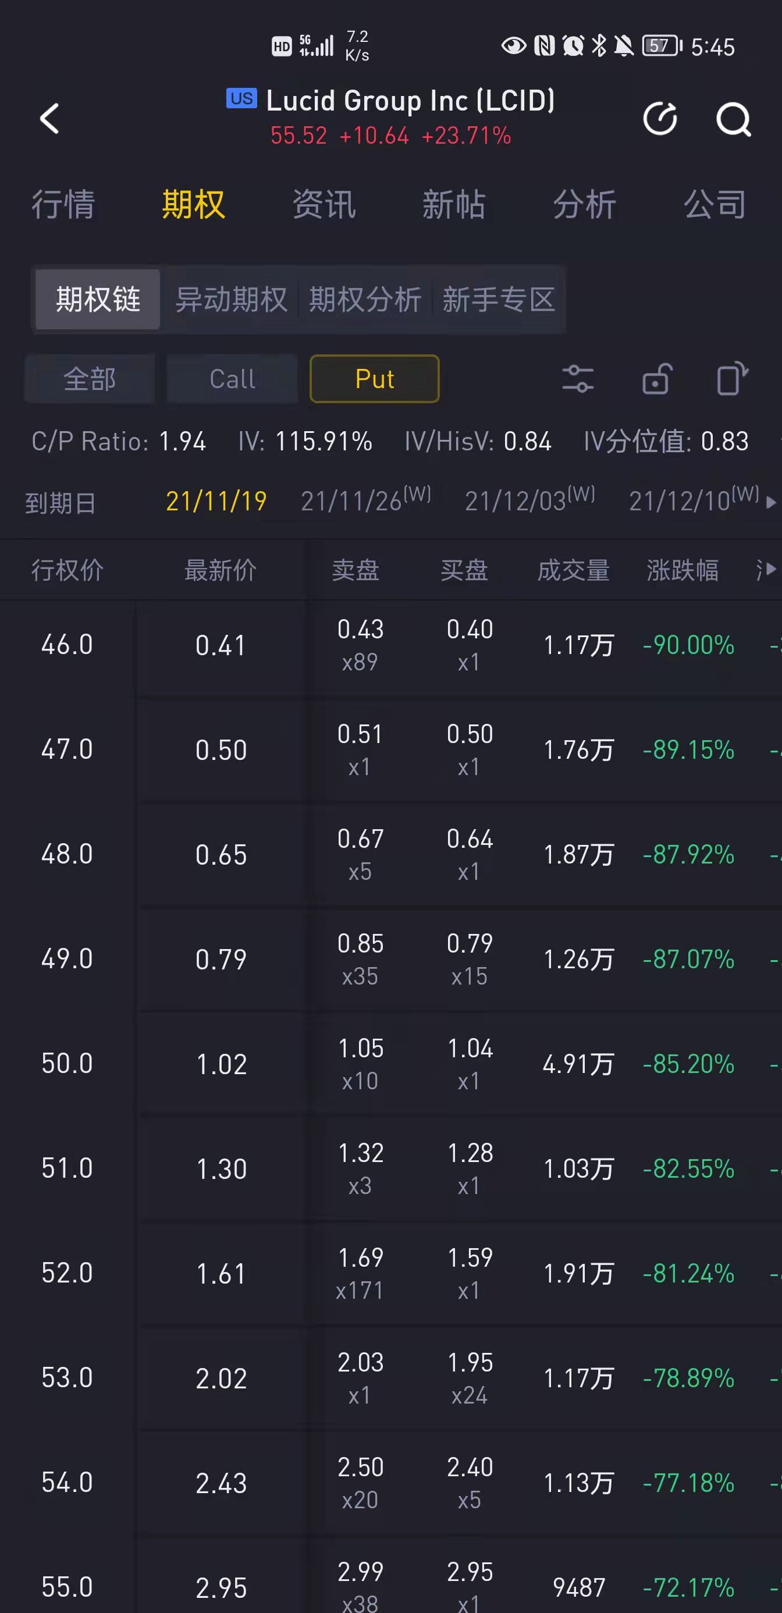Sort by the 涨跌幅 column header
The width and height of the screenshot is (782, 1613).
tap(683, 570)
